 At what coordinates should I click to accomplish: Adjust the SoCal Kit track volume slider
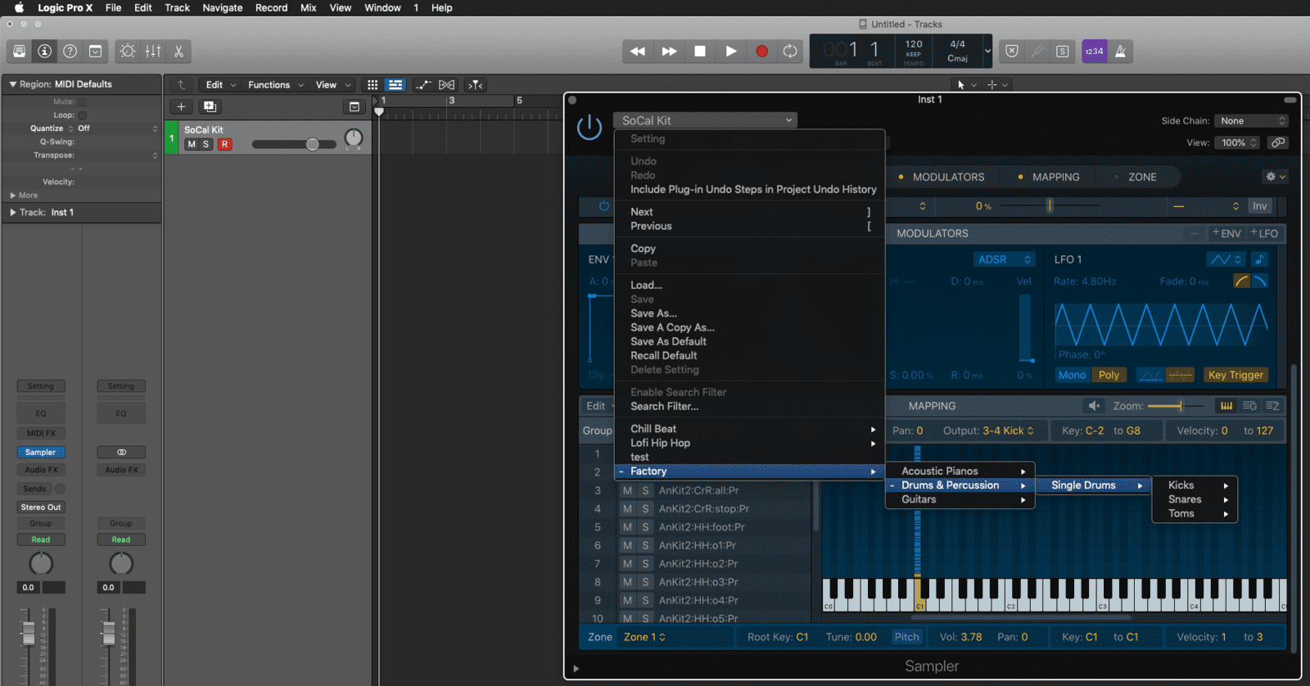pos(312,144)
